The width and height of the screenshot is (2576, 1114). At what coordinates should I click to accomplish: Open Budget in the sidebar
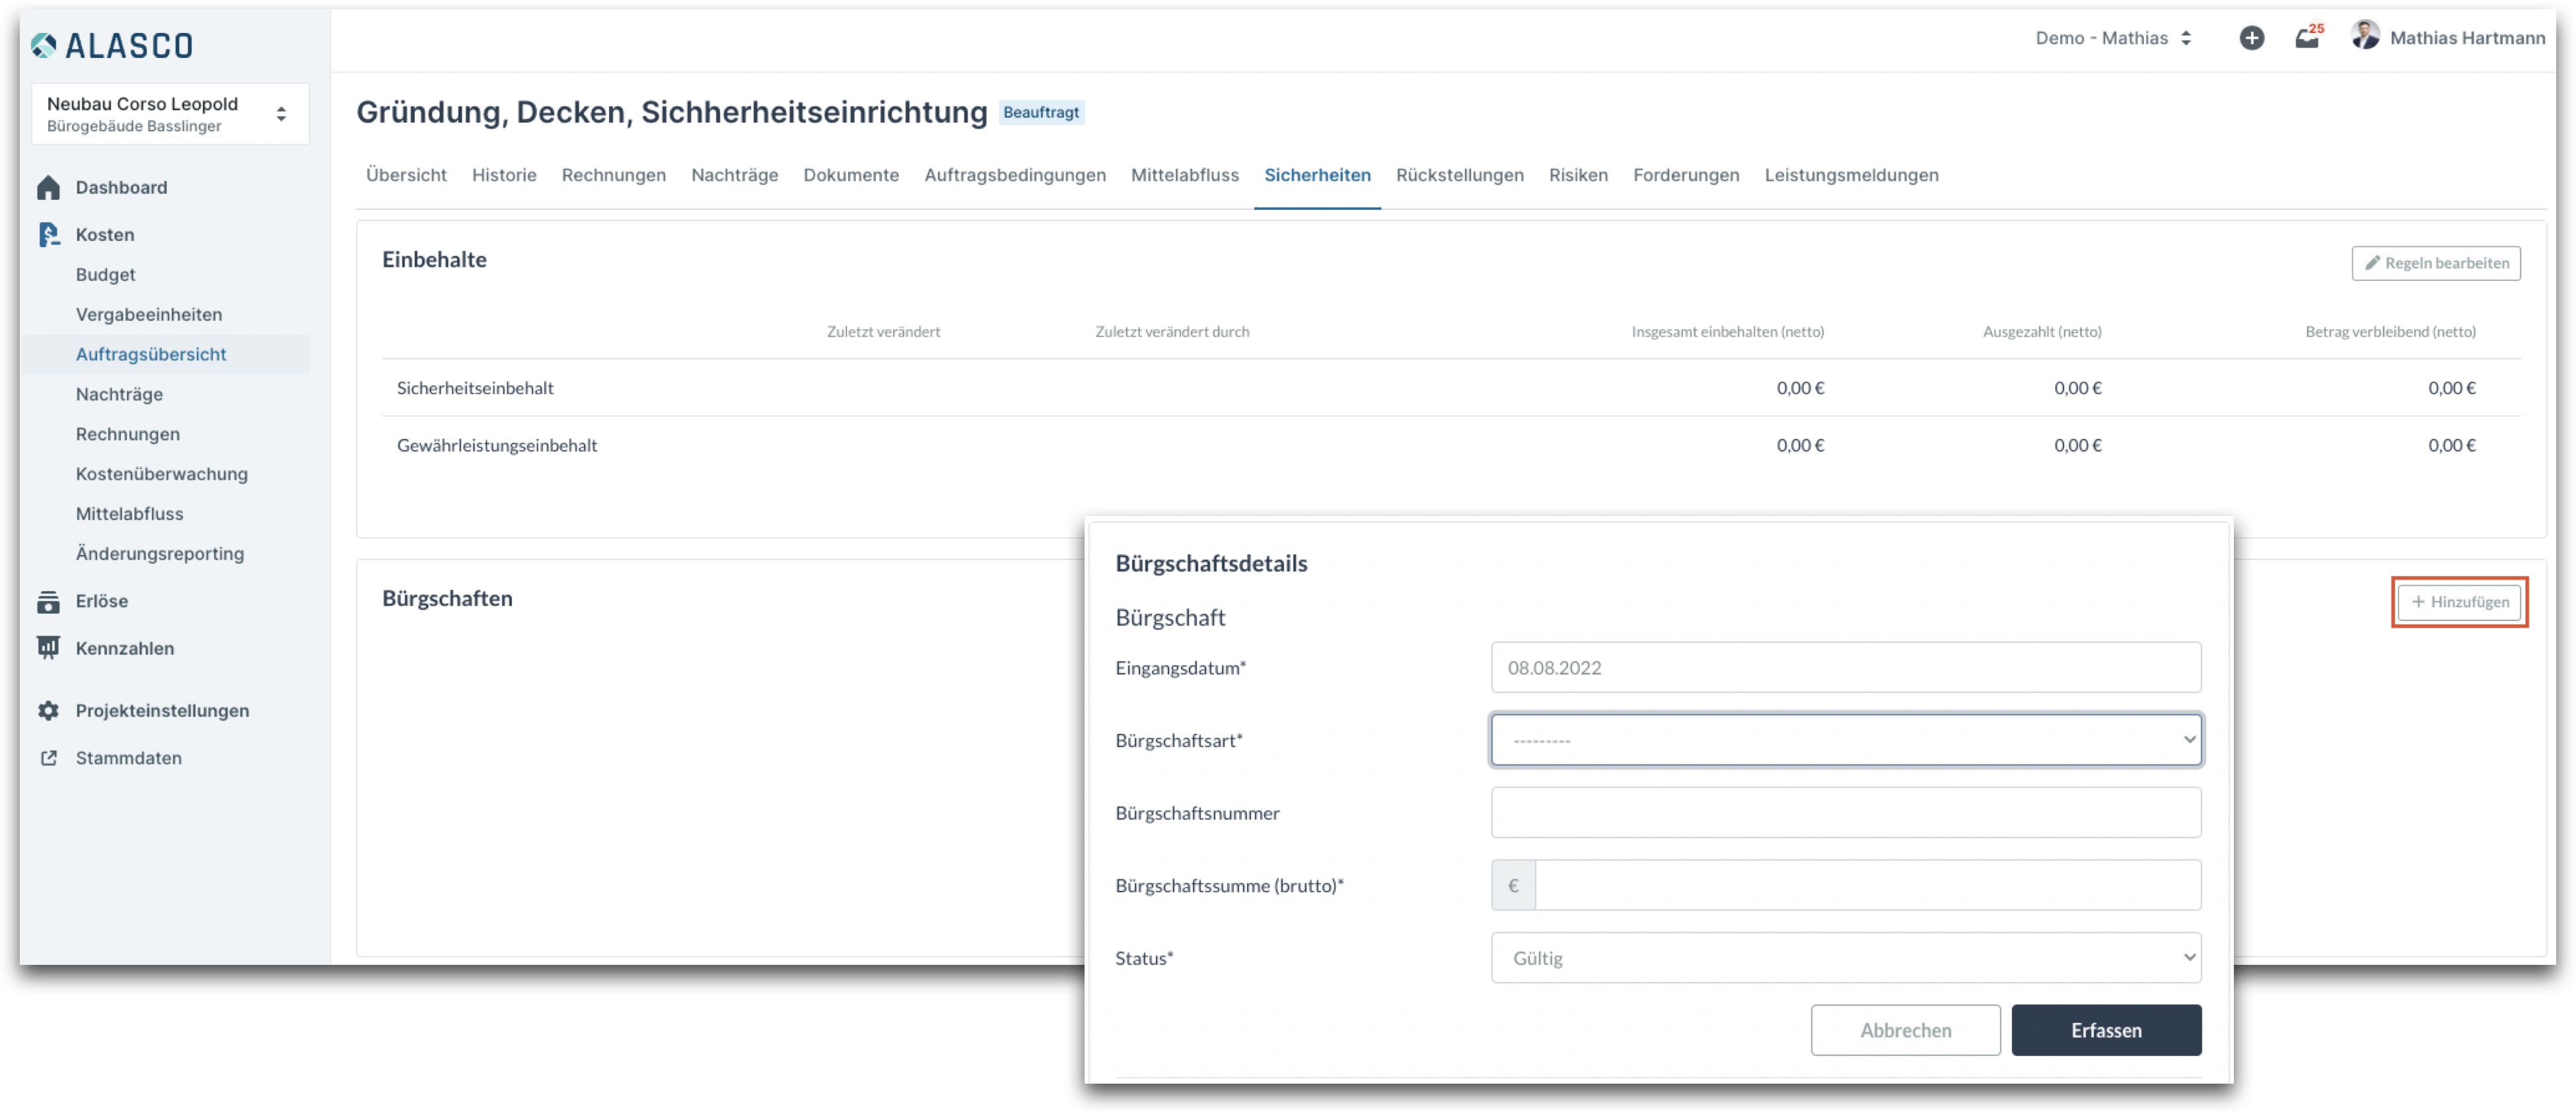click(105, 274)
